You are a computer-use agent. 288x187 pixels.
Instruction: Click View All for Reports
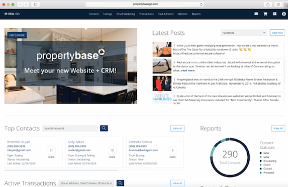pyautogui.click(x=278, y=129)
